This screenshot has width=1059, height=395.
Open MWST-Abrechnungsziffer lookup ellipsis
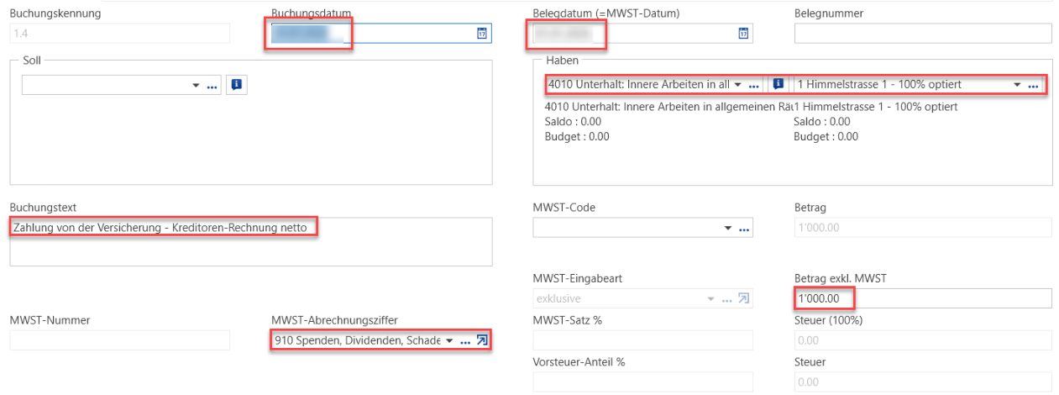465,341
